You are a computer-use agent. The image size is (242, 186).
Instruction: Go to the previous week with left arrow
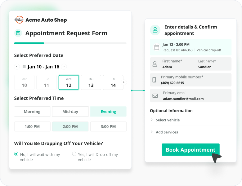pos(17,67)
